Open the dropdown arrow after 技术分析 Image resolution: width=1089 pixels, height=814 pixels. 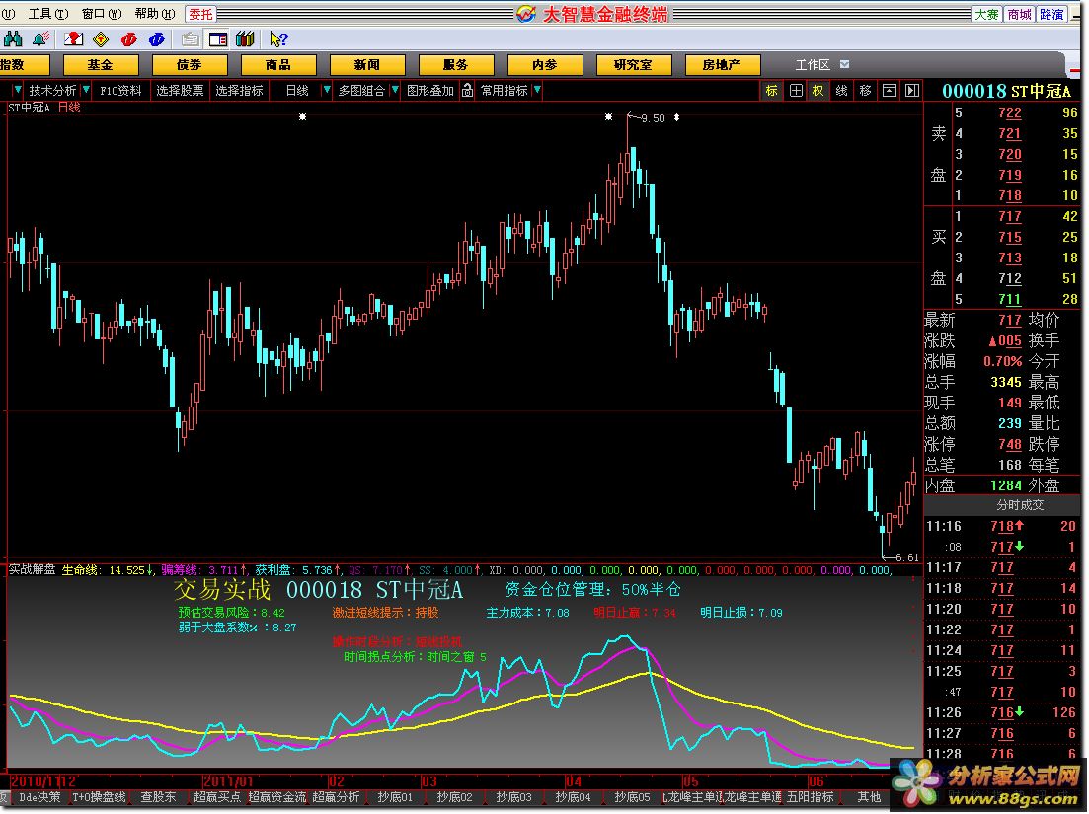(x=86, y=90)
